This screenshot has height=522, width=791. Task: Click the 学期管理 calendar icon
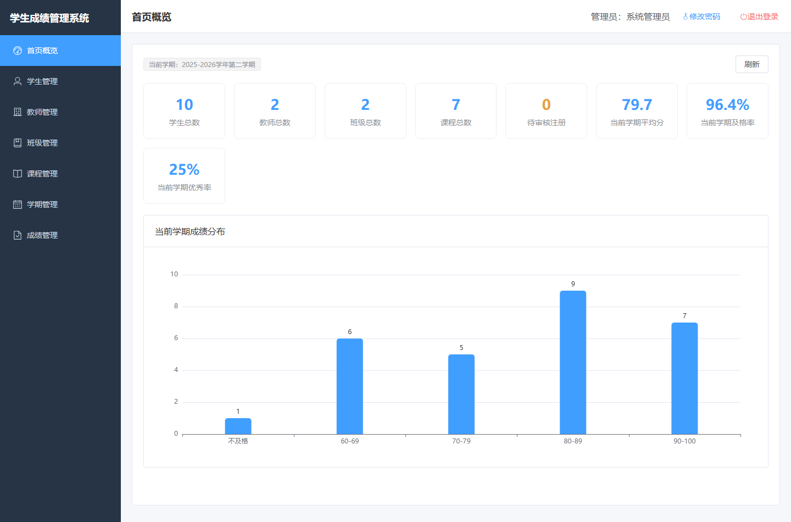tap(18, 204)
